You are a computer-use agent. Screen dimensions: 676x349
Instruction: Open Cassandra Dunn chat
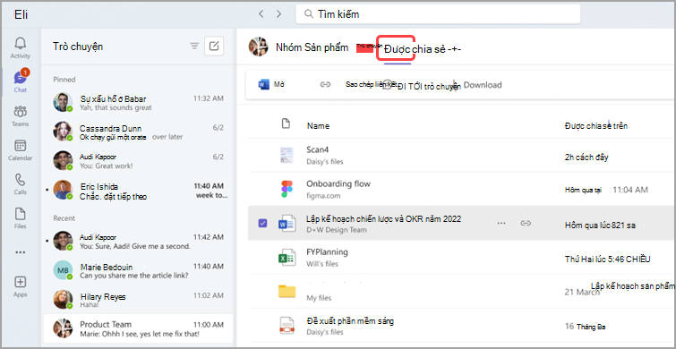[x=139, y=132]
